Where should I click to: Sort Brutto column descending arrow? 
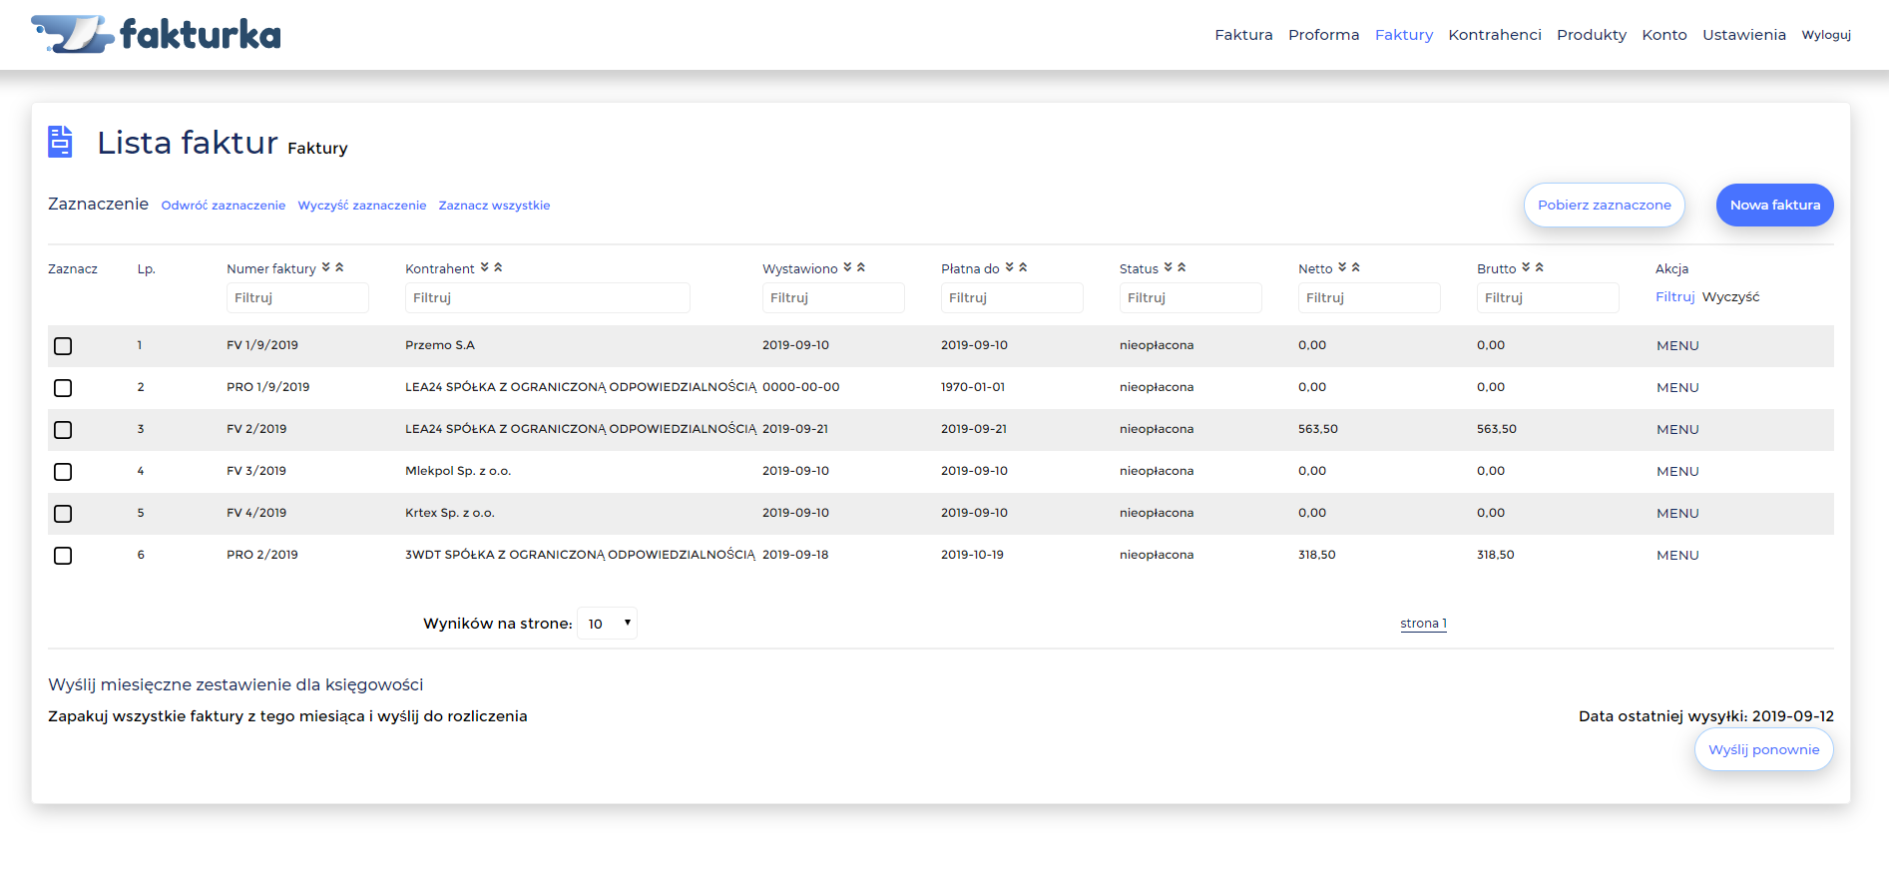point(1526,267)
